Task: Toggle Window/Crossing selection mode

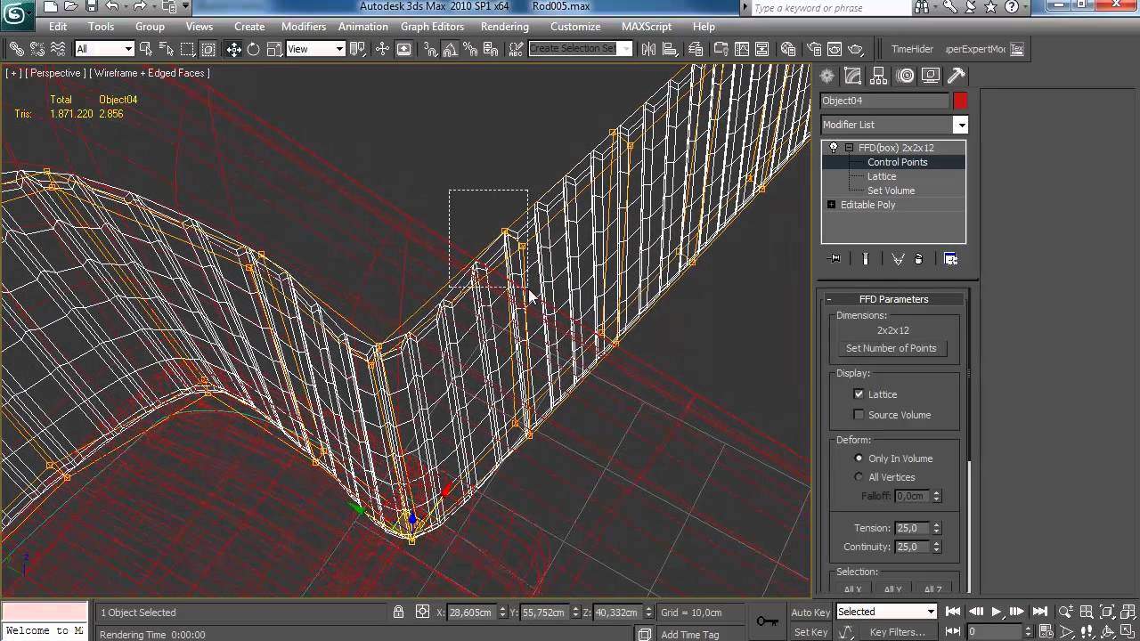Action: tap(208, 49)
